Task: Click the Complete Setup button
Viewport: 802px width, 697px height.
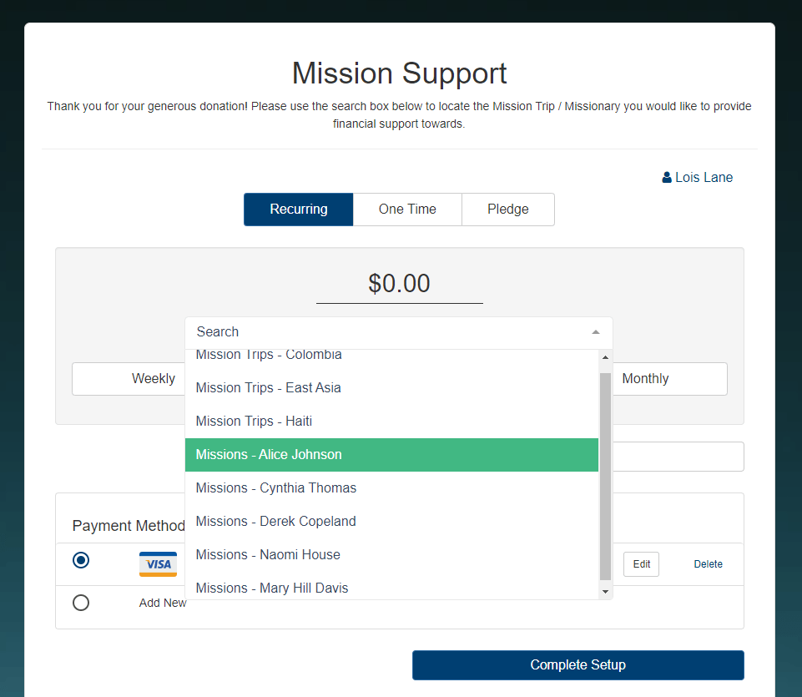Action: pyautogui.click(x=578, y=664)
